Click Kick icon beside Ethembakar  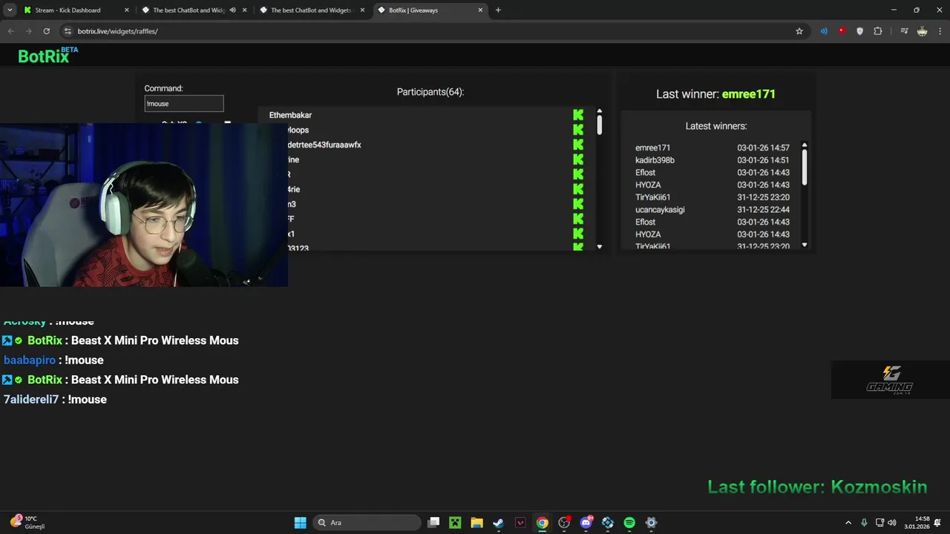578,115
